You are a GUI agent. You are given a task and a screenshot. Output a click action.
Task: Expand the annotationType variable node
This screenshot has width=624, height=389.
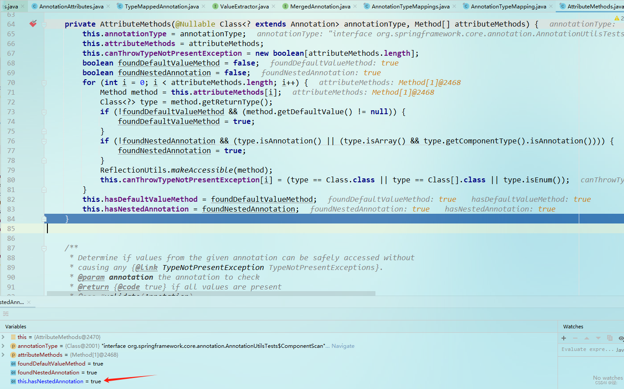[x=4, y=346]
